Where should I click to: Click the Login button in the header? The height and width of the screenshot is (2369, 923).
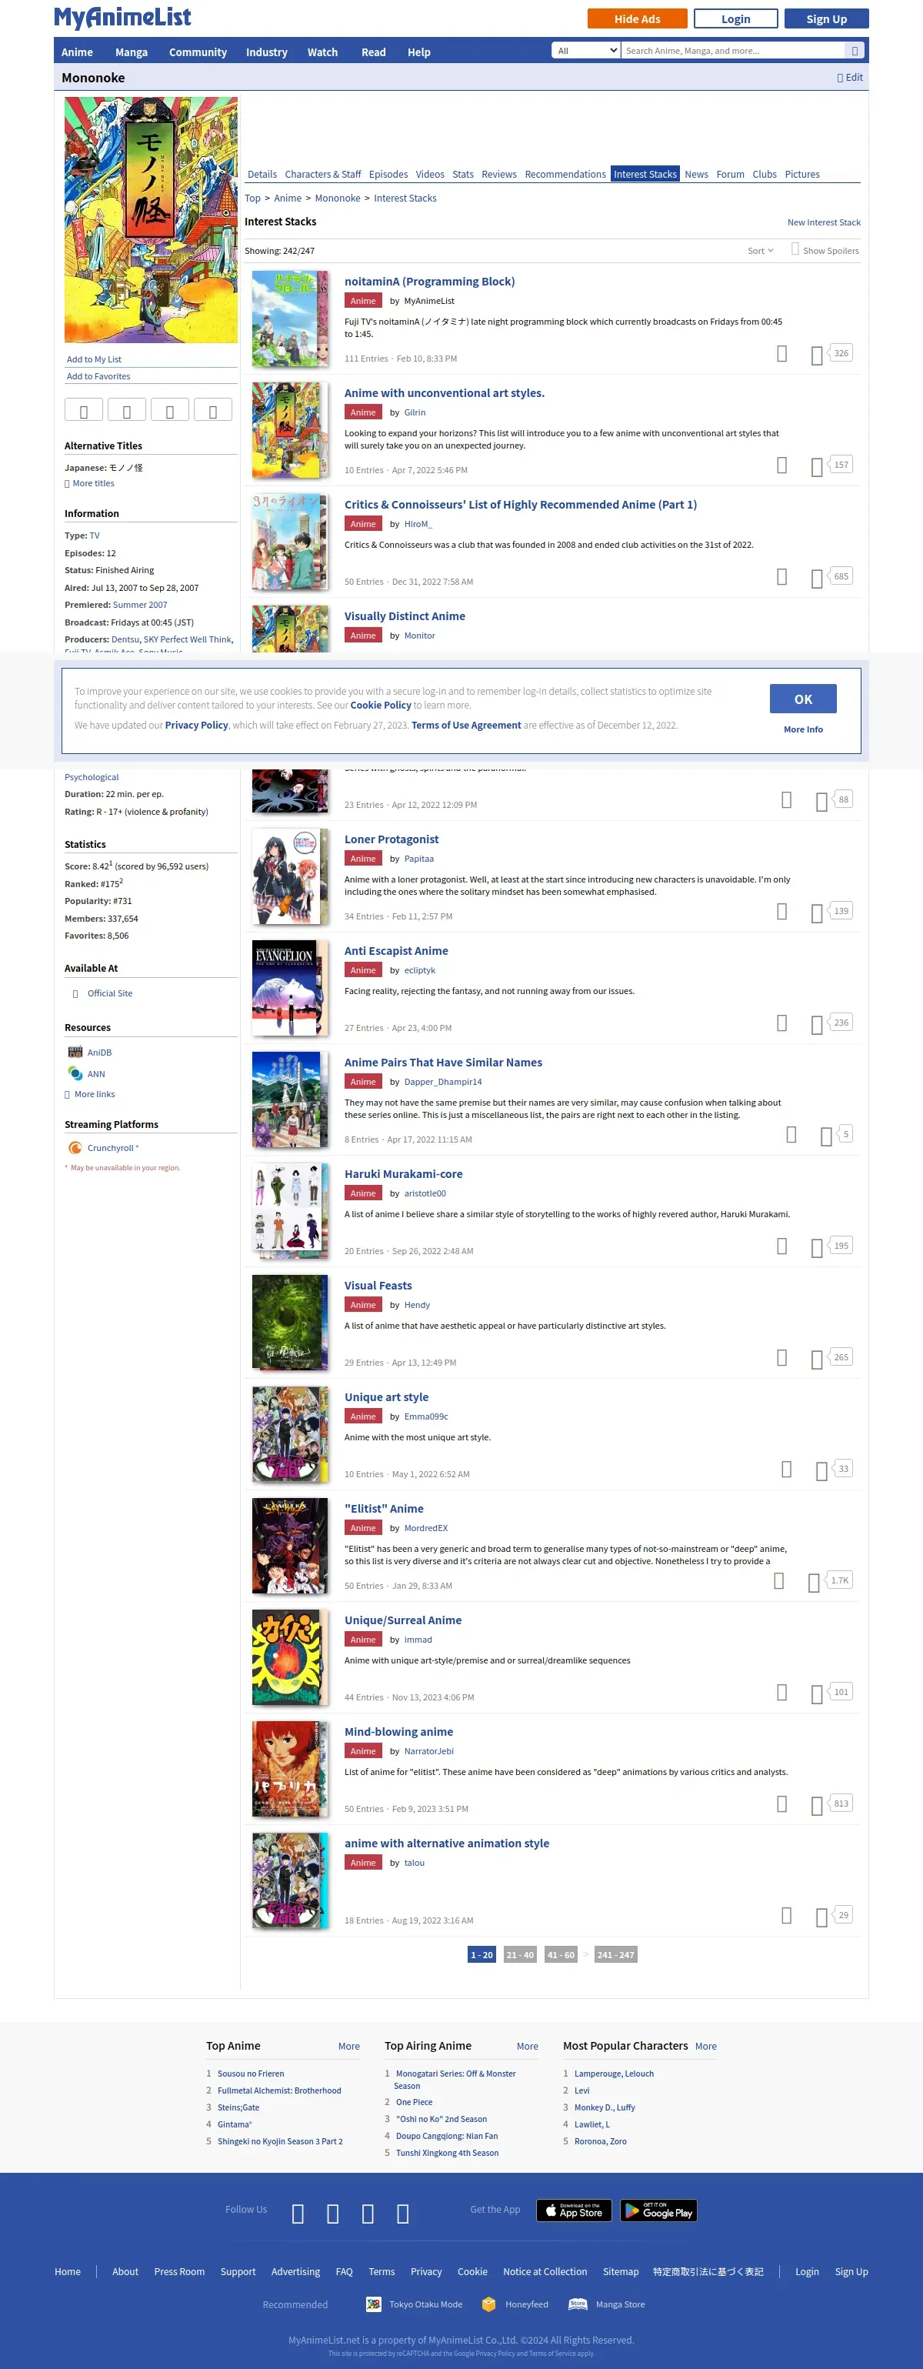pyautogui.click(x=735, y=18)
